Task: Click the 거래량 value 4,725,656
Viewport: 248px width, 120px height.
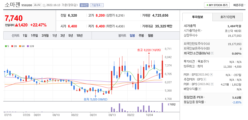Action: 160,15
